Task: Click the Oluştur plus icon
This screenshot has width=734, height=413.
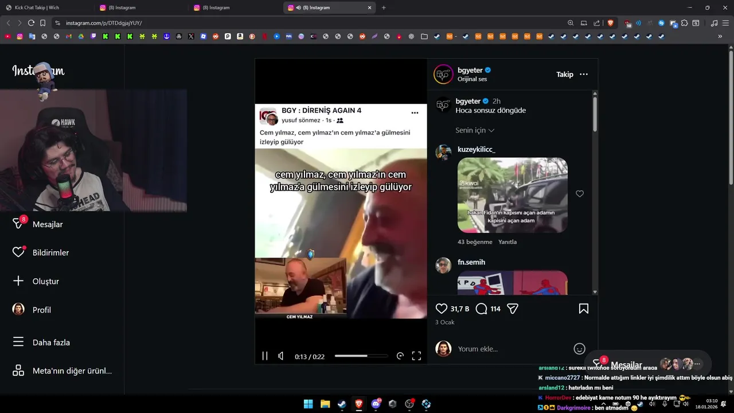Action: pos(18,281)
